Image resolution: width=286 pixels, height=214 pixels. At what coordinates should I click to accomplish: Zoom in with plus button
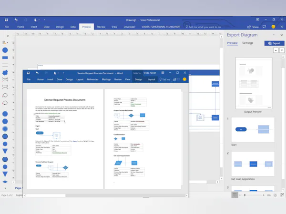tap(264, 195)
